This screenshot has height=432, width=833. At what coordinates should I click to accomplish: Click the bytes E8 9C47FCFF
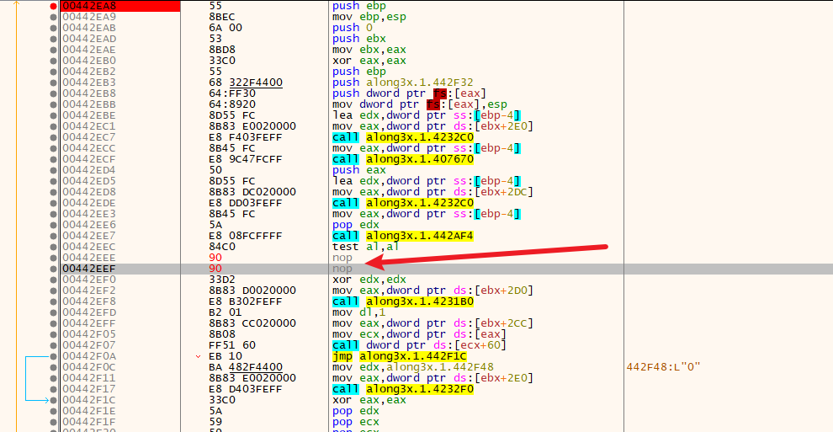pos(246,159)
